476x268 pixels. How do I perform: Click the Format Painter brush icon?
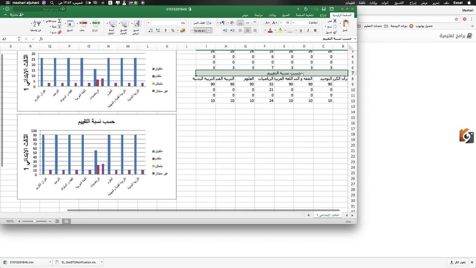pyautogui.click(x=335, y=32)
